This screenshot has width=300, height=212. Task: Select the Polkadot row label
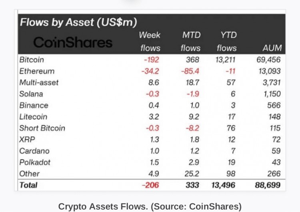(35, 162)
